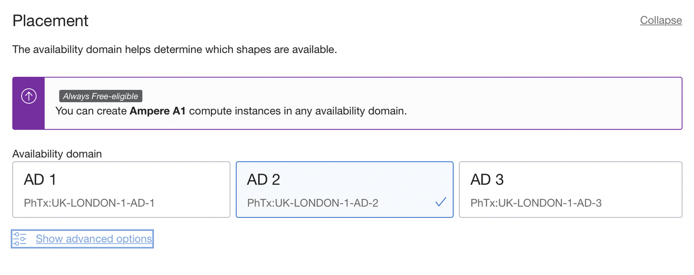Click the sliders icon beside advanced options
This screenshot has width=694, height=275.
pos(20,239)
